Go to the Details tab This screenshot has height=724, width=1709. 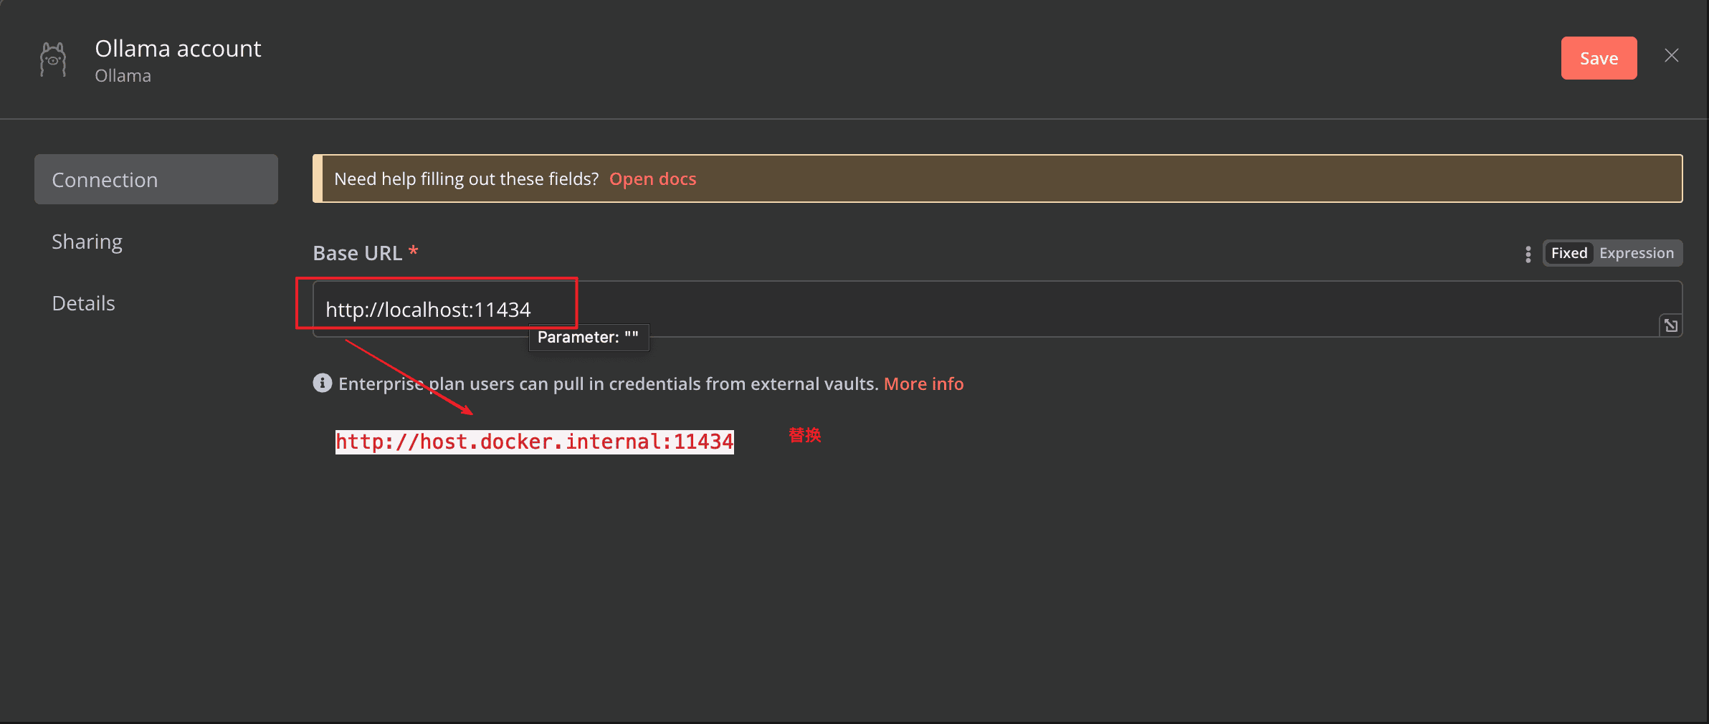point(83,303)
